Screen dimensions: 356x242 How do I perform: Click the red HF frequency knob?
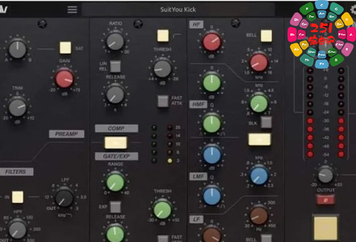[259, 62]
